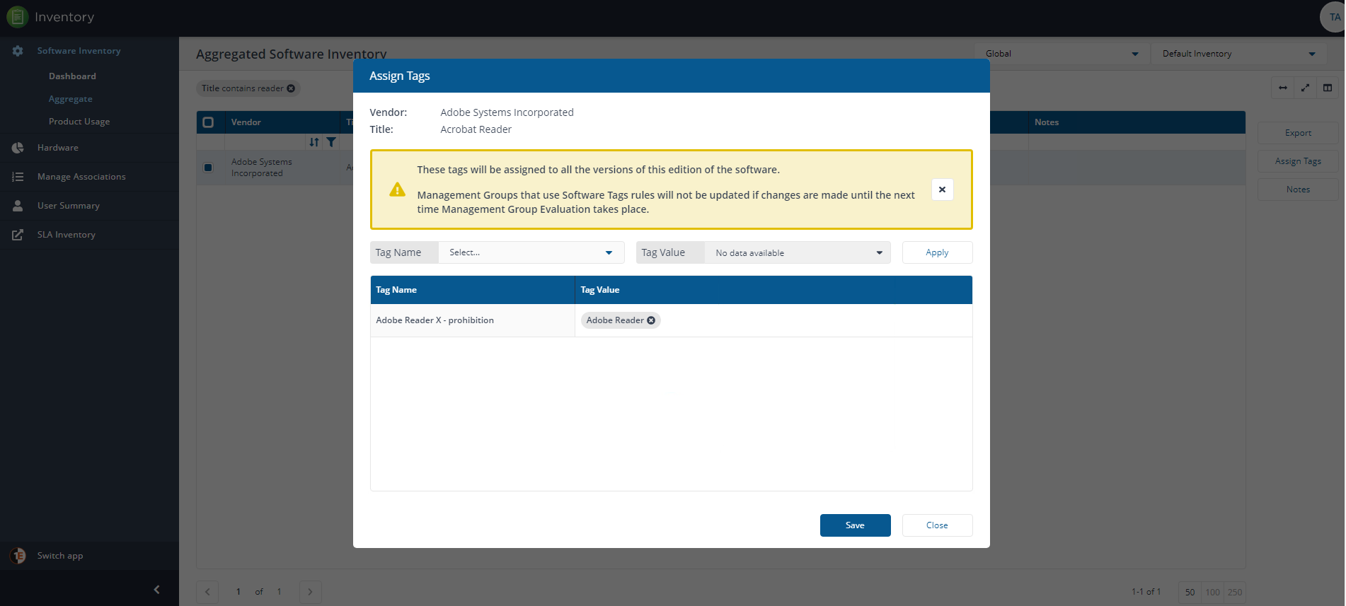Click the Notes column header
The height and width of the screenshot is (606, 1346).
tap(1137, 122)
